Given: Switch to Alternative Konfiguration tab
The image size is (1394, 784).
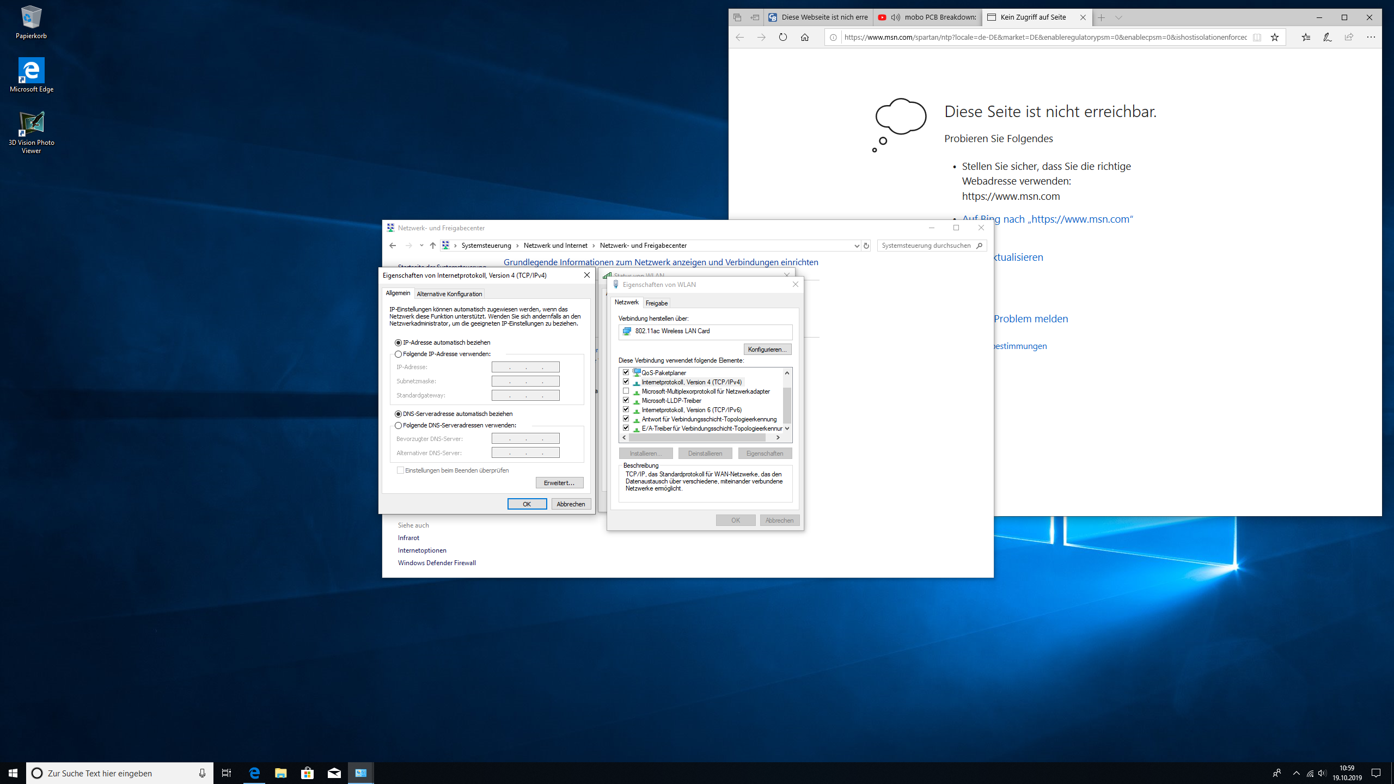Looking at the screenshot, I should tap(449, 294).
